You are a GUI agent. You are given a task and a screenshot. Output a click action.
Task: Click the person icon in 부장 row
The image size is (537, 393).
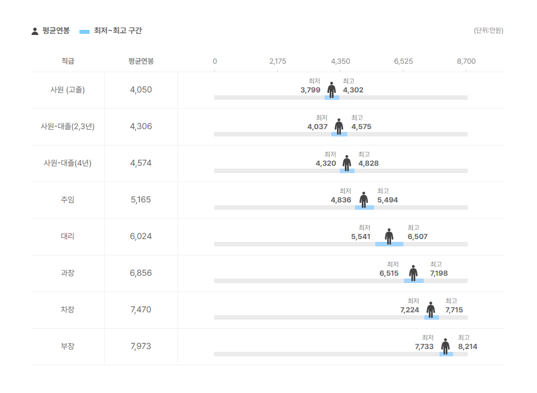click(445, 346)
